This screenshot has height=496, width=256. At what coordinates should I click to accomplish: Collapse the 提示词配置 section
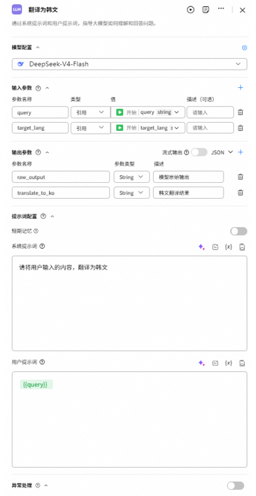click(x=53, y=216)
